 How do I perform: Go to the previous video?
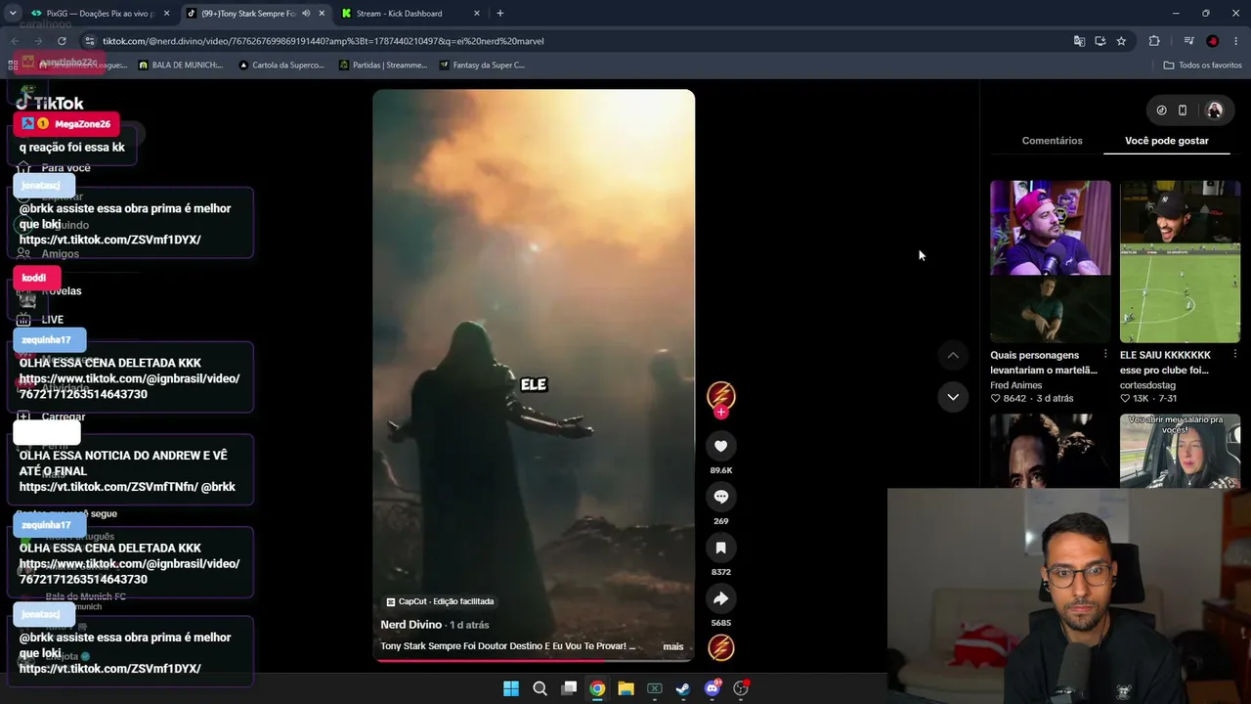953,355
